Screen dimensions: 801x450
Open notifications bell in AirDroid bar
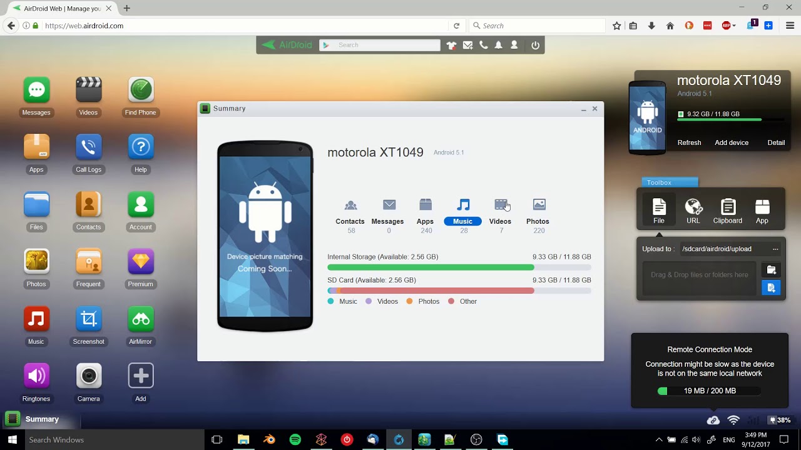pos(499,45)
